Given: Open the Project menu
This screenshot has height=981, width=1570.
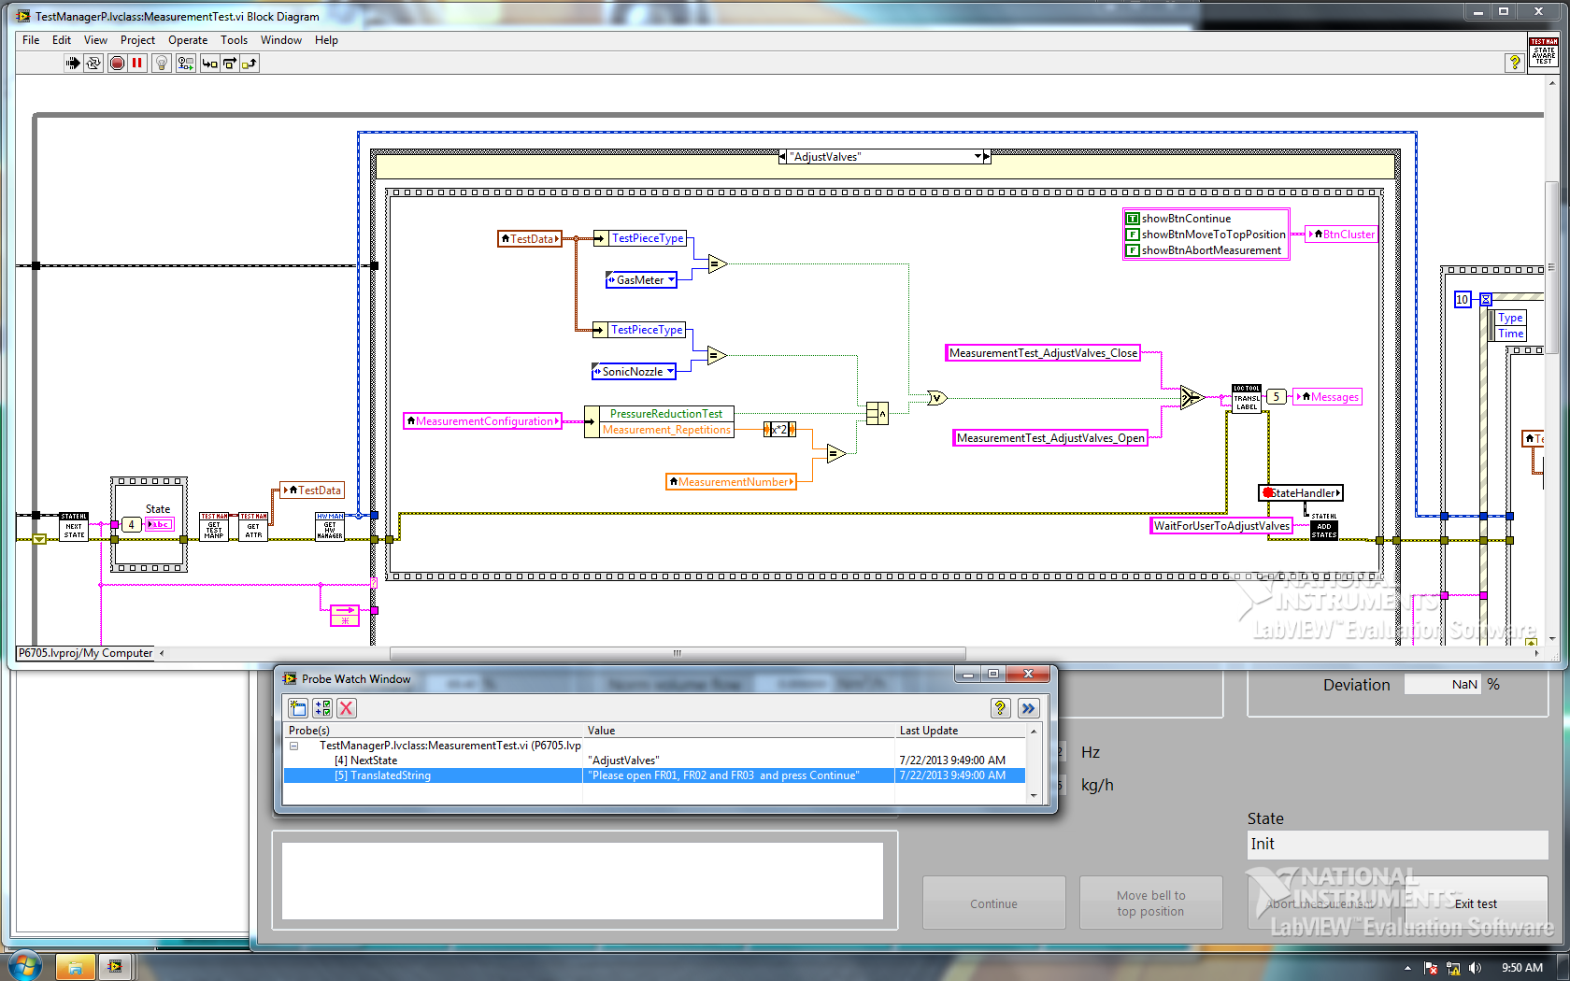Looking at the screenshot, I should (x=137, y=40).
